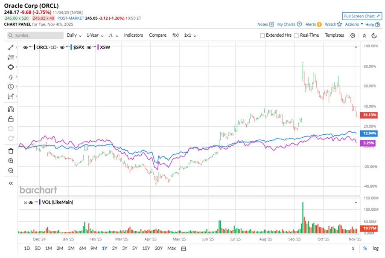The image size is (385, 258).
Task: Open the Indicators menu
Action: (133, 35)
